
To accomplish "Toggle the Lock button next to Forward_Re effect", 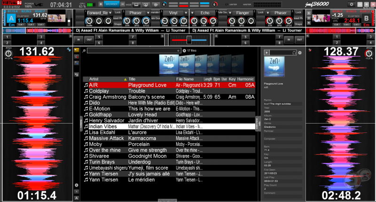I will pos(117,11).
